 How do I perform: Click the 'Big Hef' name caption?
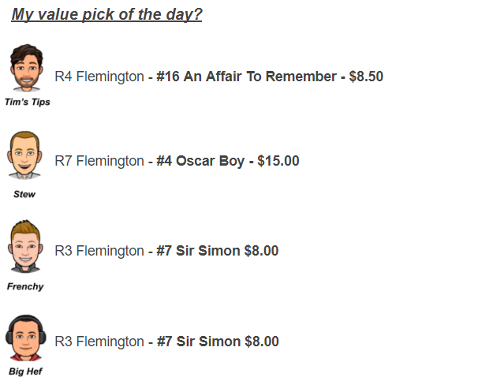click(x=25, y=371)
